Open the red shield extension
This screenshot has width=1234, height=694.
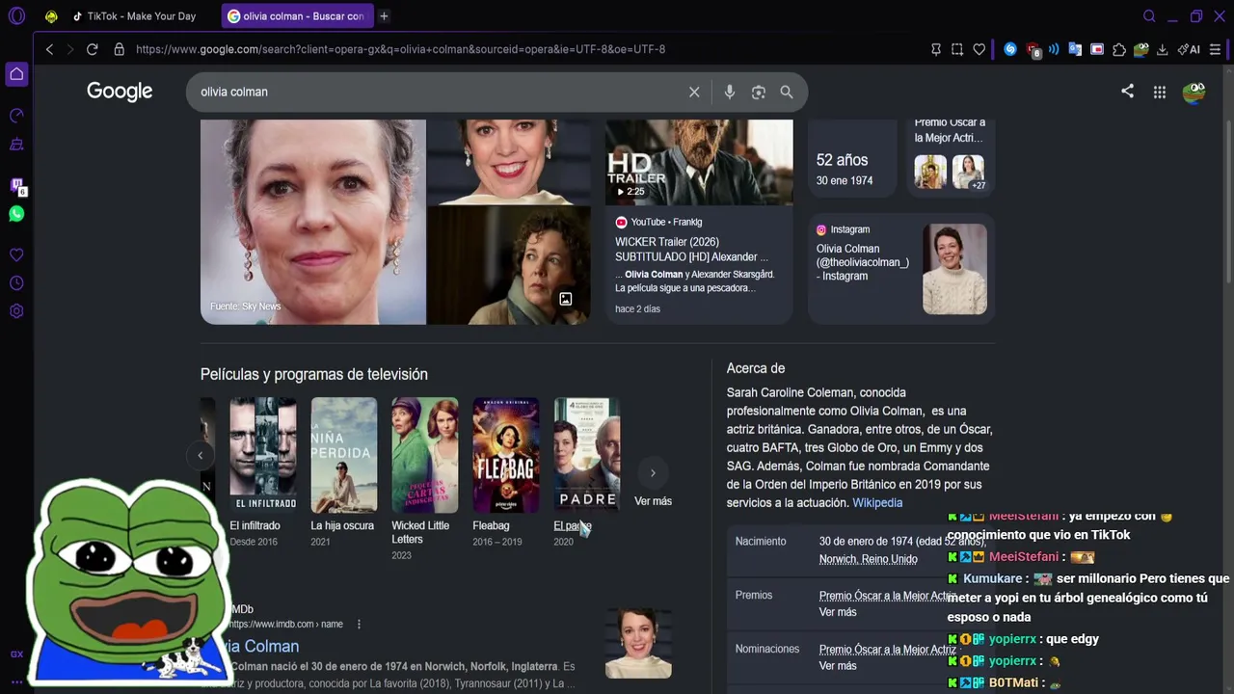point(1033,49)
